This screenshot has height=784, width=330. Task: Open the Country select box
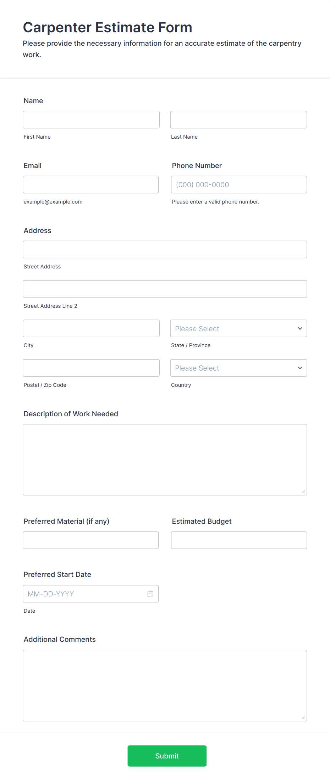[238, 368]
